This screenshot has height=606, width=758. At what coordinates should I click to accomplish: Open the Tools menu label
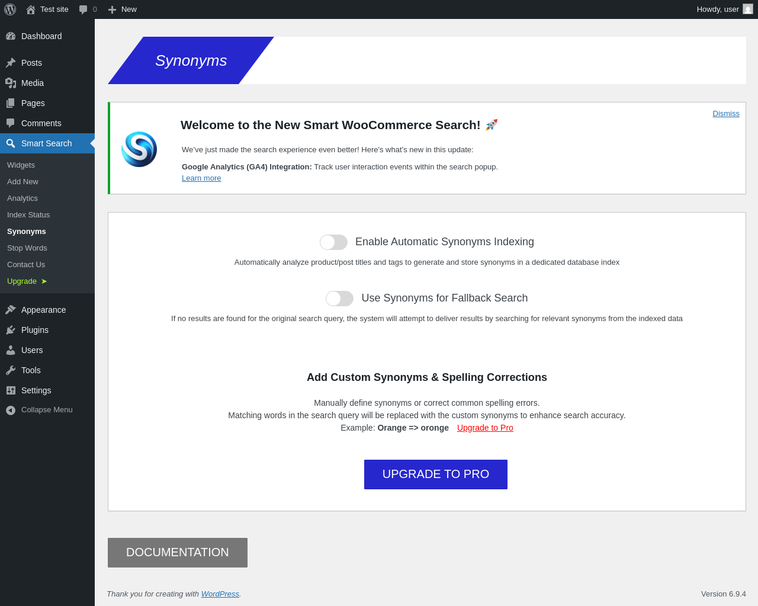point(31,370)
